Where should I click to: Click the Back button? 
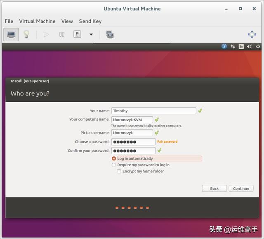pyautogui.click(x=214, y=189)
